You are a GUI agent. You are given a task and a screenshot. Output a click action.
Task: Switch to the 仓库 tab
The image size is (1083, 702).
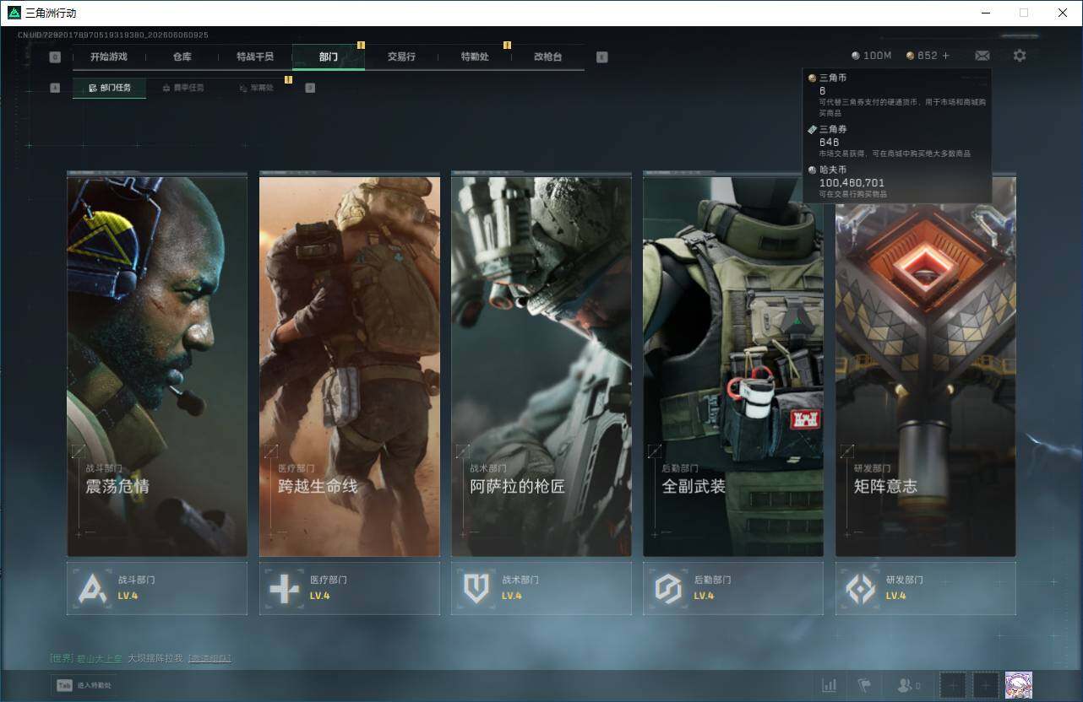point(182,57)
